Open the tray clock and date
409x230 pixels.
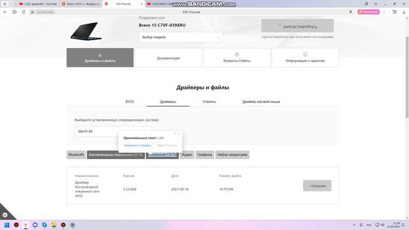coord(394,225)
